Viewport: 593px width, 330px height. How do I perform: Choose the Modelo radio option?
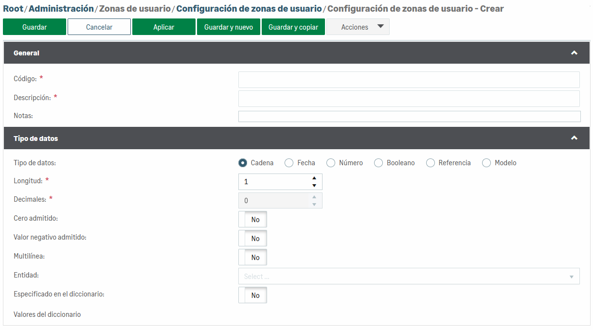[x=486, y=163]
